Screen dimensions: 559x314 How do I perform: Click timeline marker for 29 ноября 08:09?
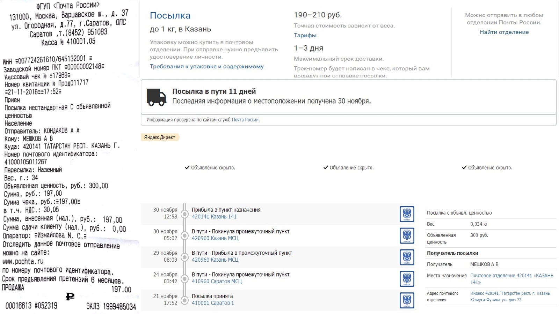pyautogui.click(x=184, y=257)
